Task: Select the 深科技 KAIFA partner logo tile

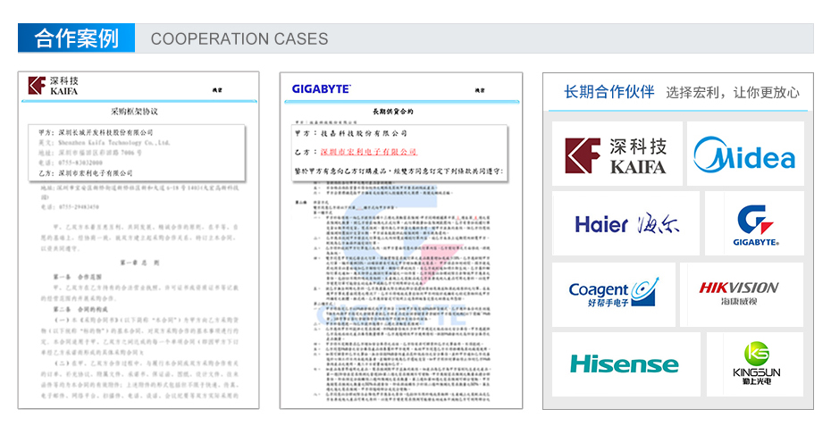Action: pos(617,155)
